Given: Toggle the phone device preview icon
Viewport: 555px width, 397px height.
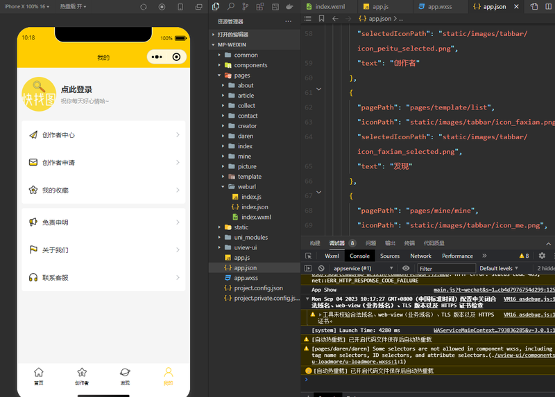Looking at the screenshot, I should pos(180,7).
